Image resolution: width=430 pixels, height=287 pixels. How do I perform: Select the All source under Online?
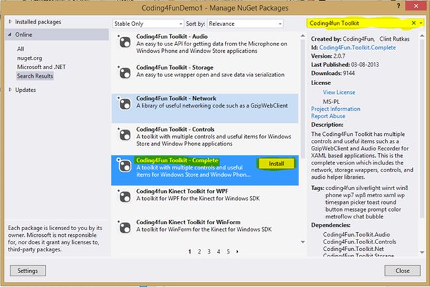click(21, 49)
